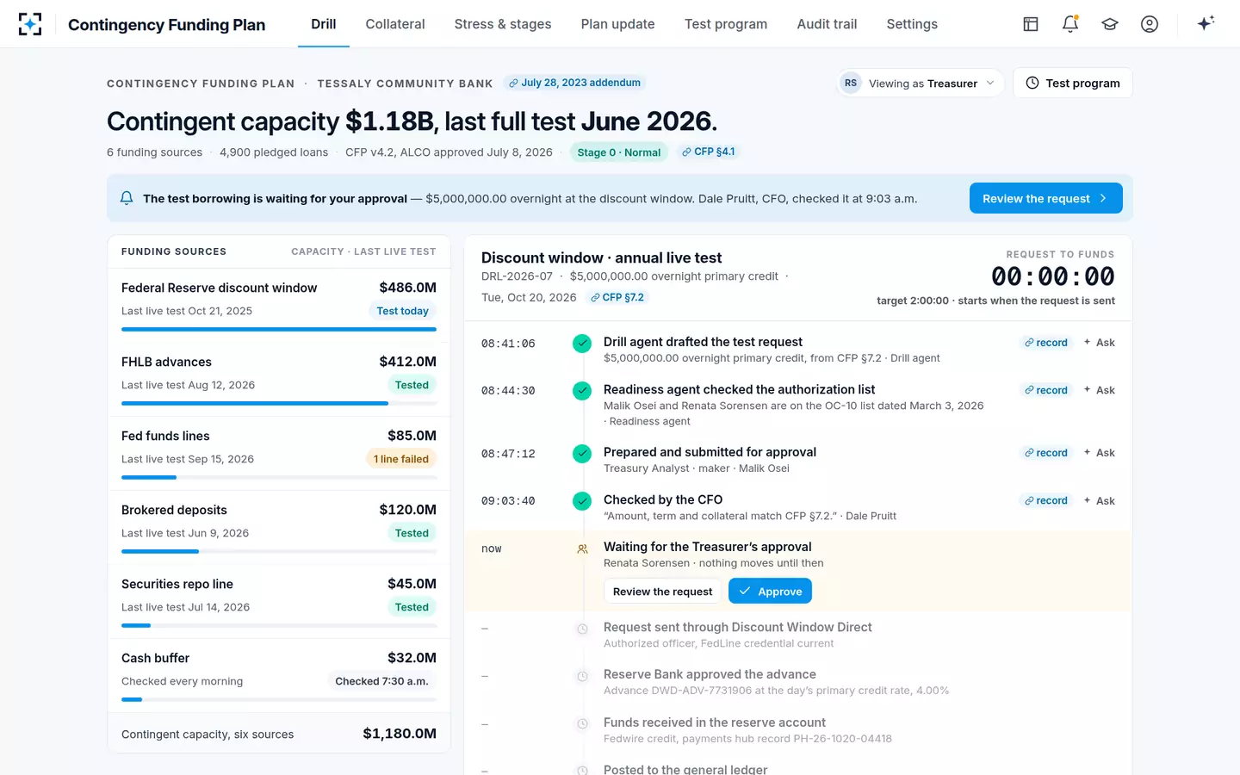Screen dimensions: 1240x775
Task: Open record link for Prepared and submitted step
Action: [1046, 453]
